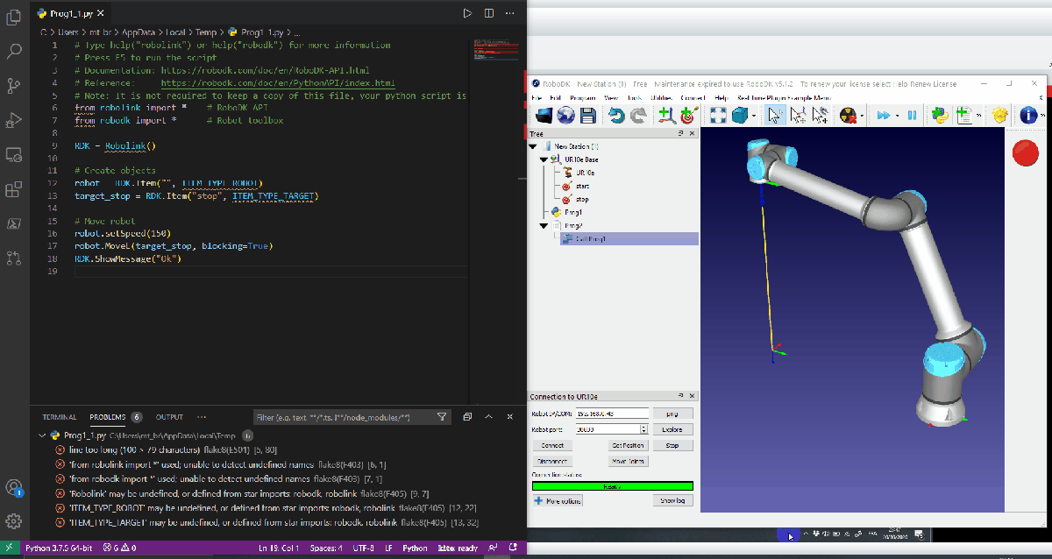Open the isometric view cube dropdown arrow
The width and height of the screenshot is (1052, 559).
(x=755, y=116)
